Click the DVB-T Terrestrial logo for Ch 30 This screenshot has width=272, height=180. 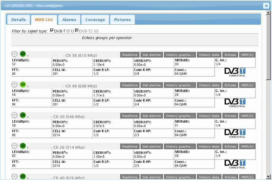235,133
